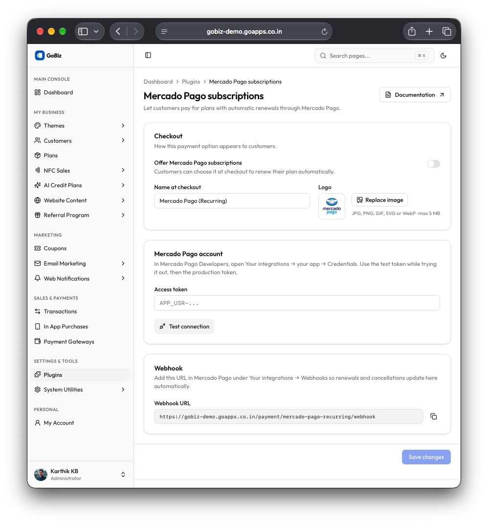Screen dimensions: 488x524
Task: Open Safari sidebar dropdown arrow
Action: coord(96,31)
